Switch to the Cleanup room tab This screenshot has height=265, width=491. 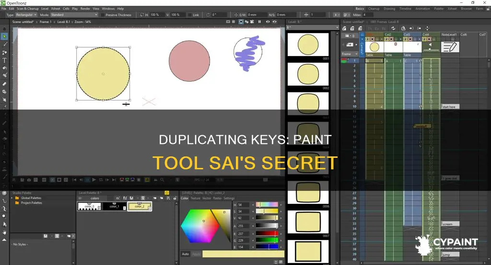tap(374, 9)
